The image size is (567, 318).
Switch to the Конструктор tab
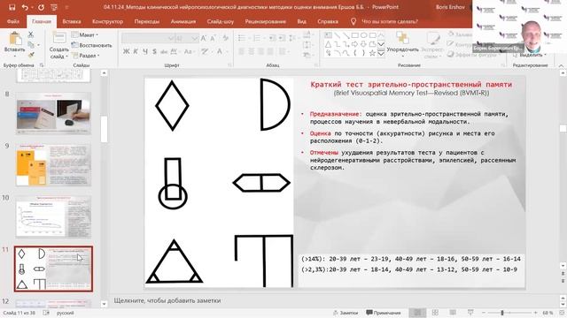click(x=107, y=21)
